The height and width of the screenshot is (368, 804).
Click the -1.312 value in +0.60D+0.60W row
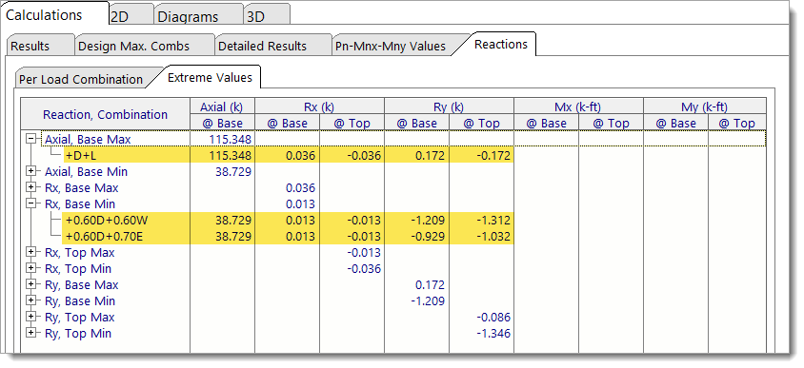[x=492, y=220]
